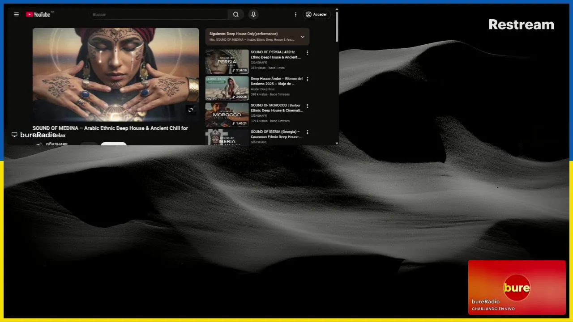Click 'CHARLANDO EN VIVO' caption

click(x=493, y=309)
